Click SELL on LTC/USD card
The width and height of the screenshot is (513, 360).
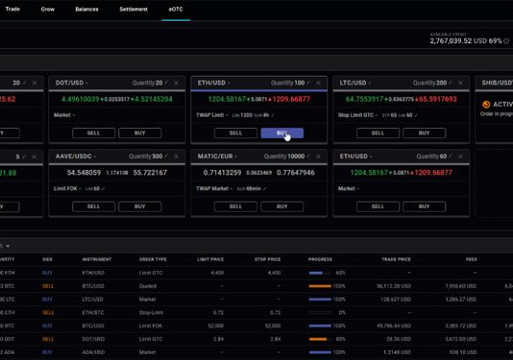coord(378,133)
